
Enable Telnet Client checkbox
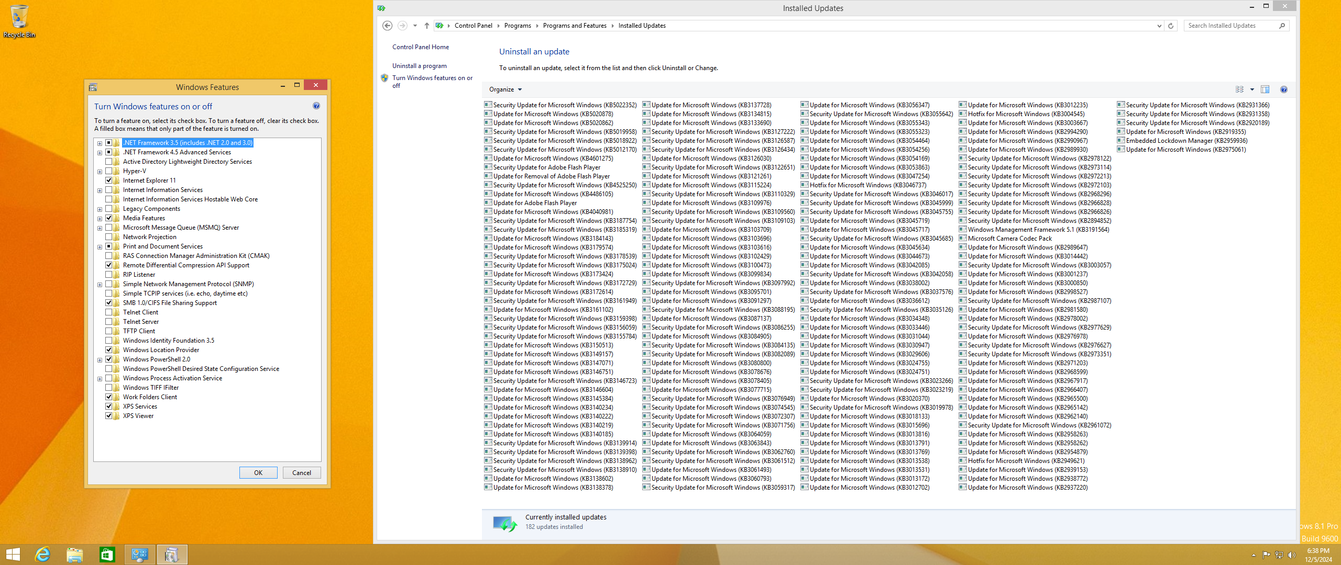109,312
